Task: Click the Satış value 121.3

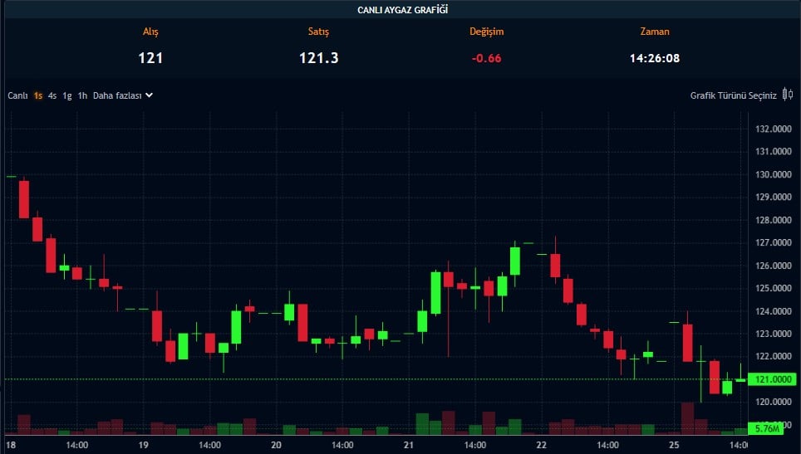Action: [318, 58]
